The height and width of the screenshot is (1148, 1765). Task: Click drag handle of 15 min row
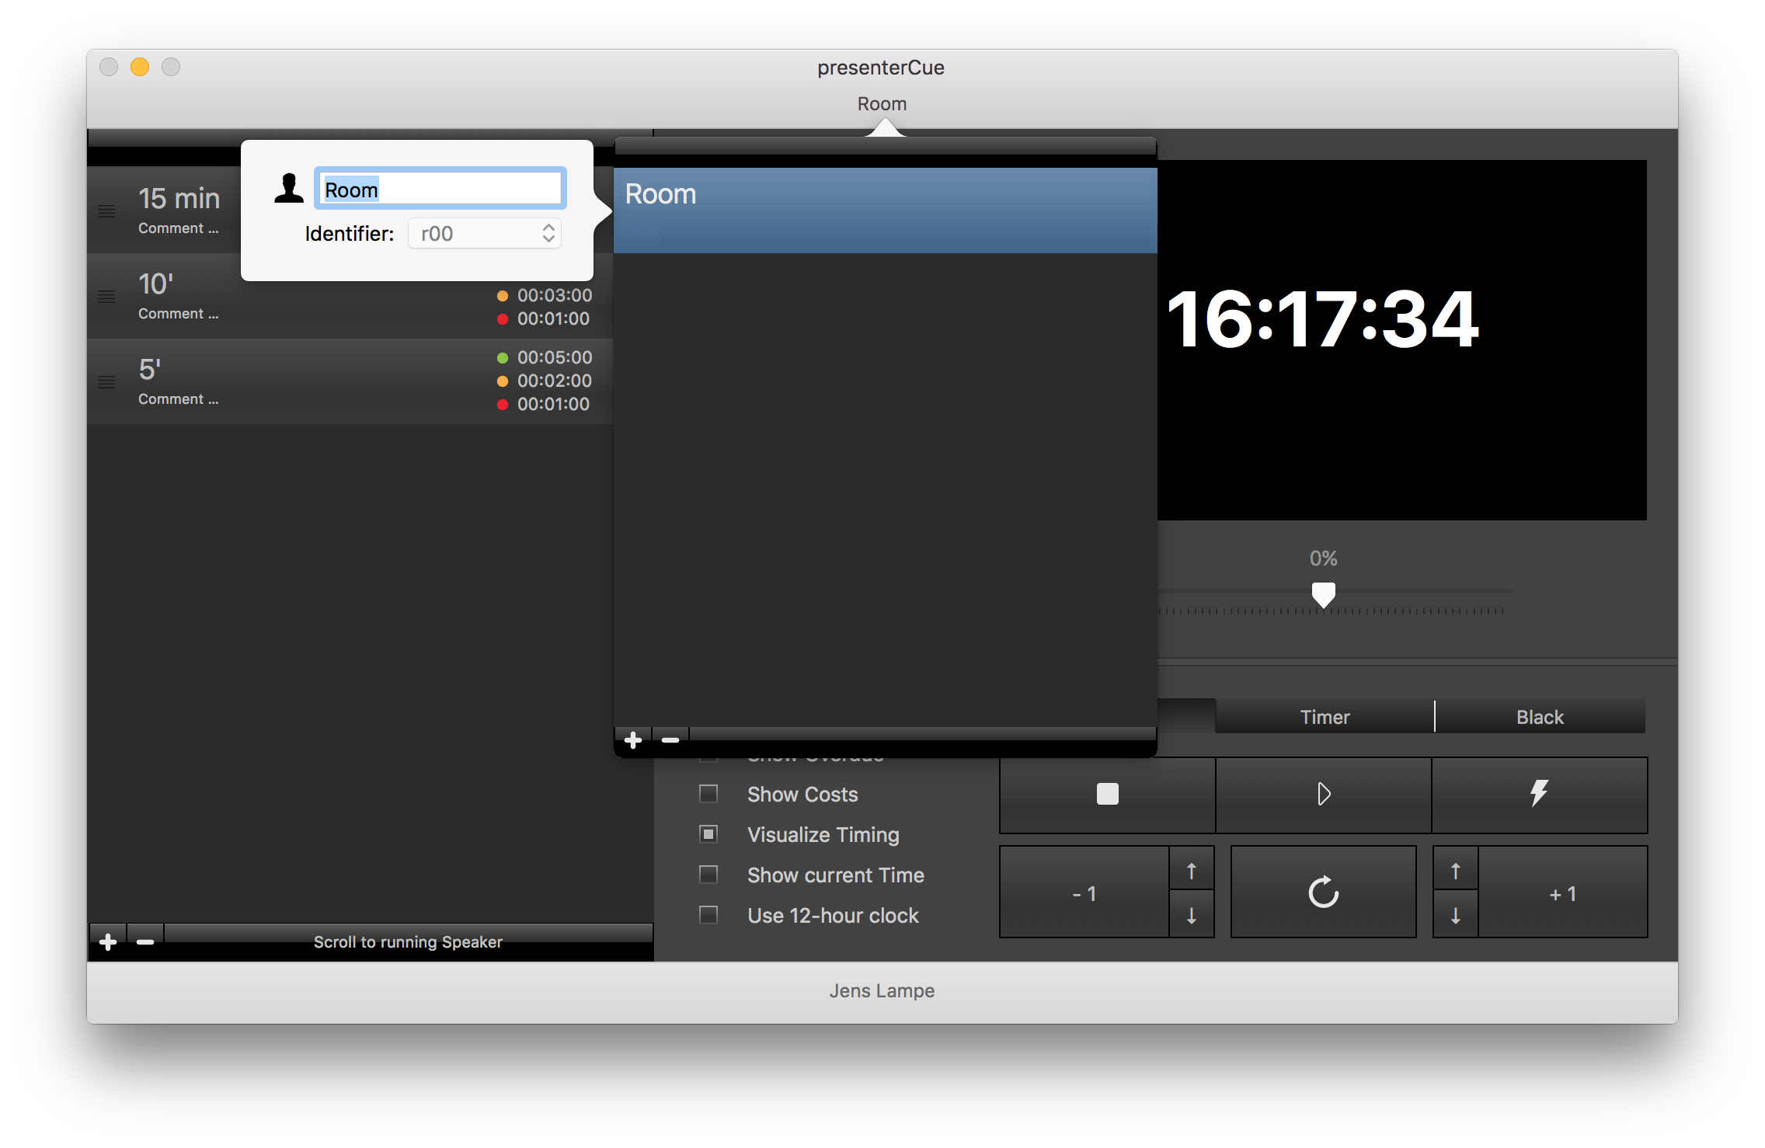coord(106,211)
